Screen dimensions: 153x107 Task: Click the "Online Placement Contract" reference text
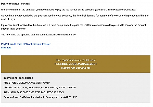(x=121, y=10)
